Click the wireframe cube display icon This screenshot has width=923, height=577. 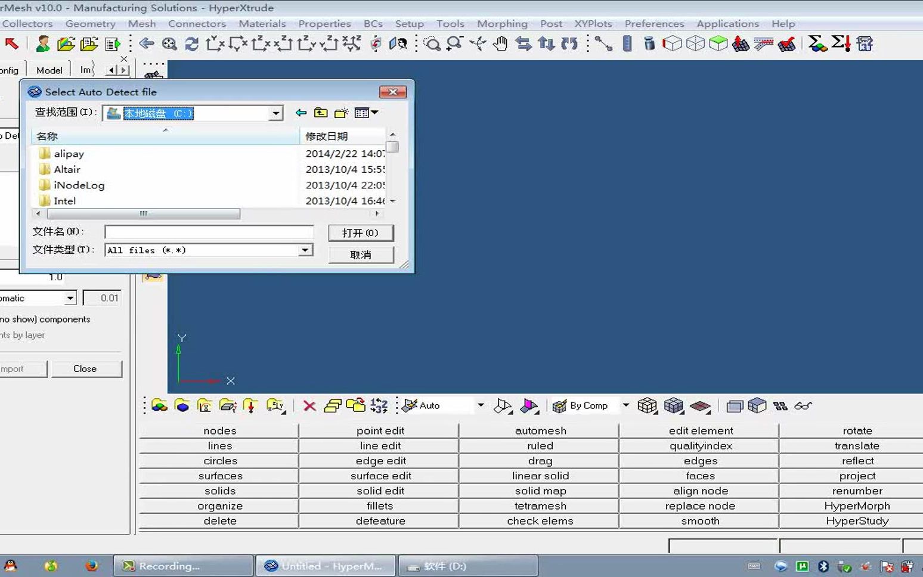click(x=672, y=44)
